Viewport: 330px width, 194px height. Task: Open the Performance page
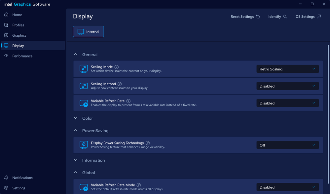(x=33, y=56)
